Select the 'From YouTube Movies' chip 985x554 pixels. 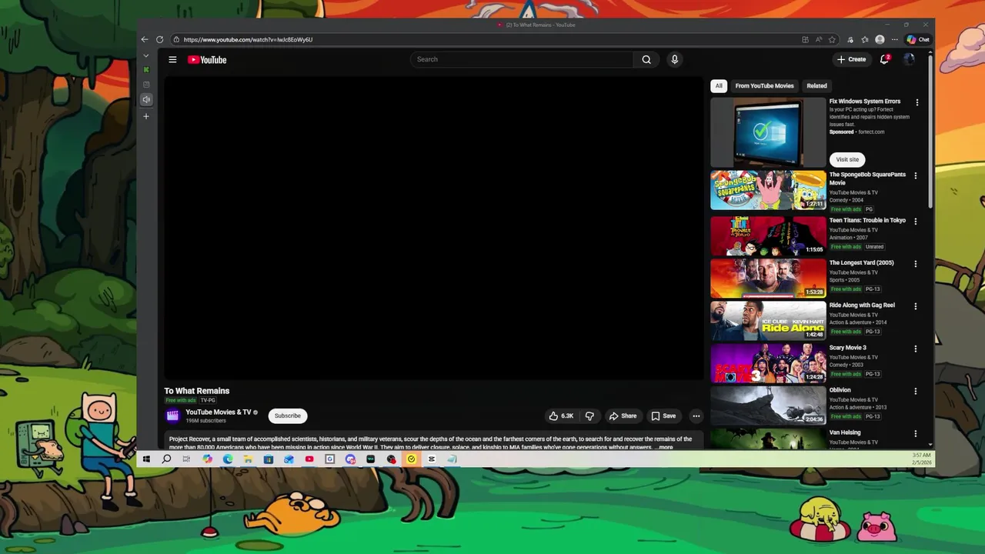point(764,86)
